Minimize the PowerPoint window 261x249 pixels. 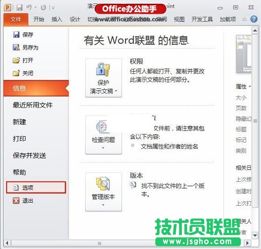220,7
